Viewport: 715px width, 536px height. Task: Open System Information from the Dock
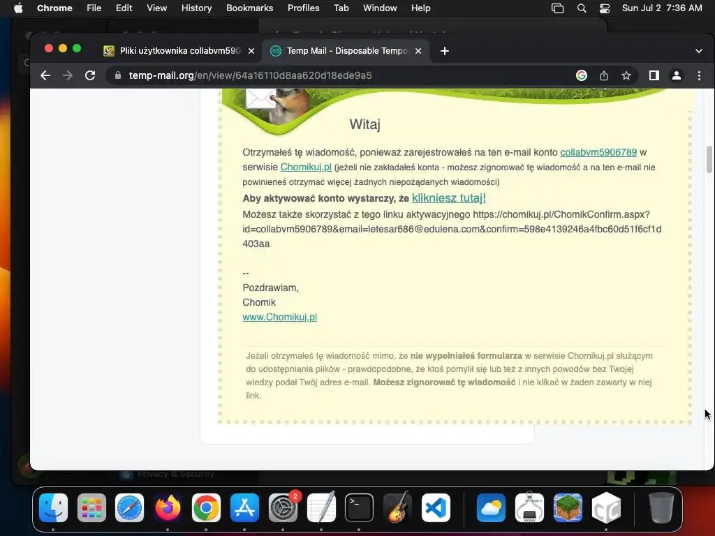[529, 508]
